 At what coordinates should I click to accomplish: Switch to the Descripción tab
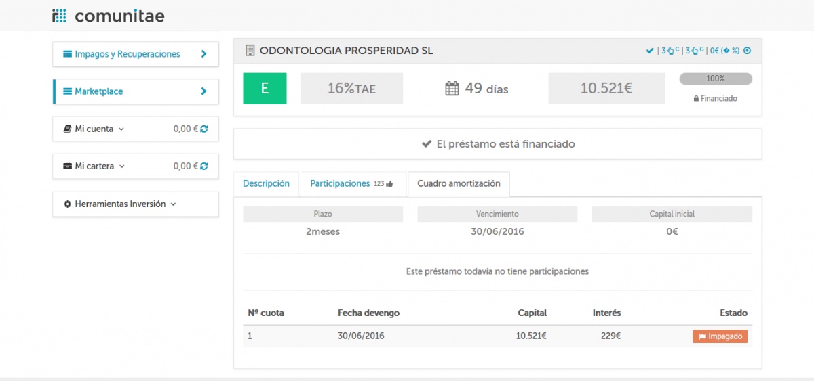pos(266,183)
